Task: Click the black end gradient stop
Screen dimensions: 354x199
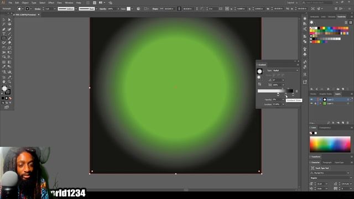Action: point(293,95)
